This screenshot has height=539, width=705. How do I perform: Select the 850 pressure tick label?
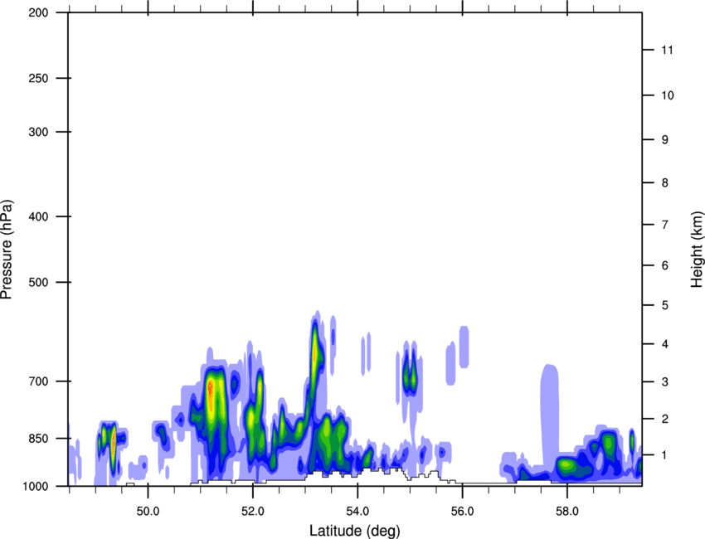pyautogui.click(x=38, y=439)
